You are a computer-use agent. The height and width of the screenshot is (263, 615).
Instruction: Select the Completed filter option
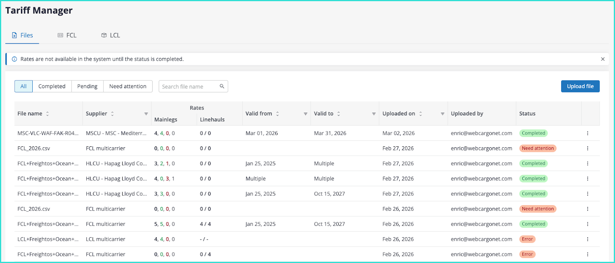(52, 86)
